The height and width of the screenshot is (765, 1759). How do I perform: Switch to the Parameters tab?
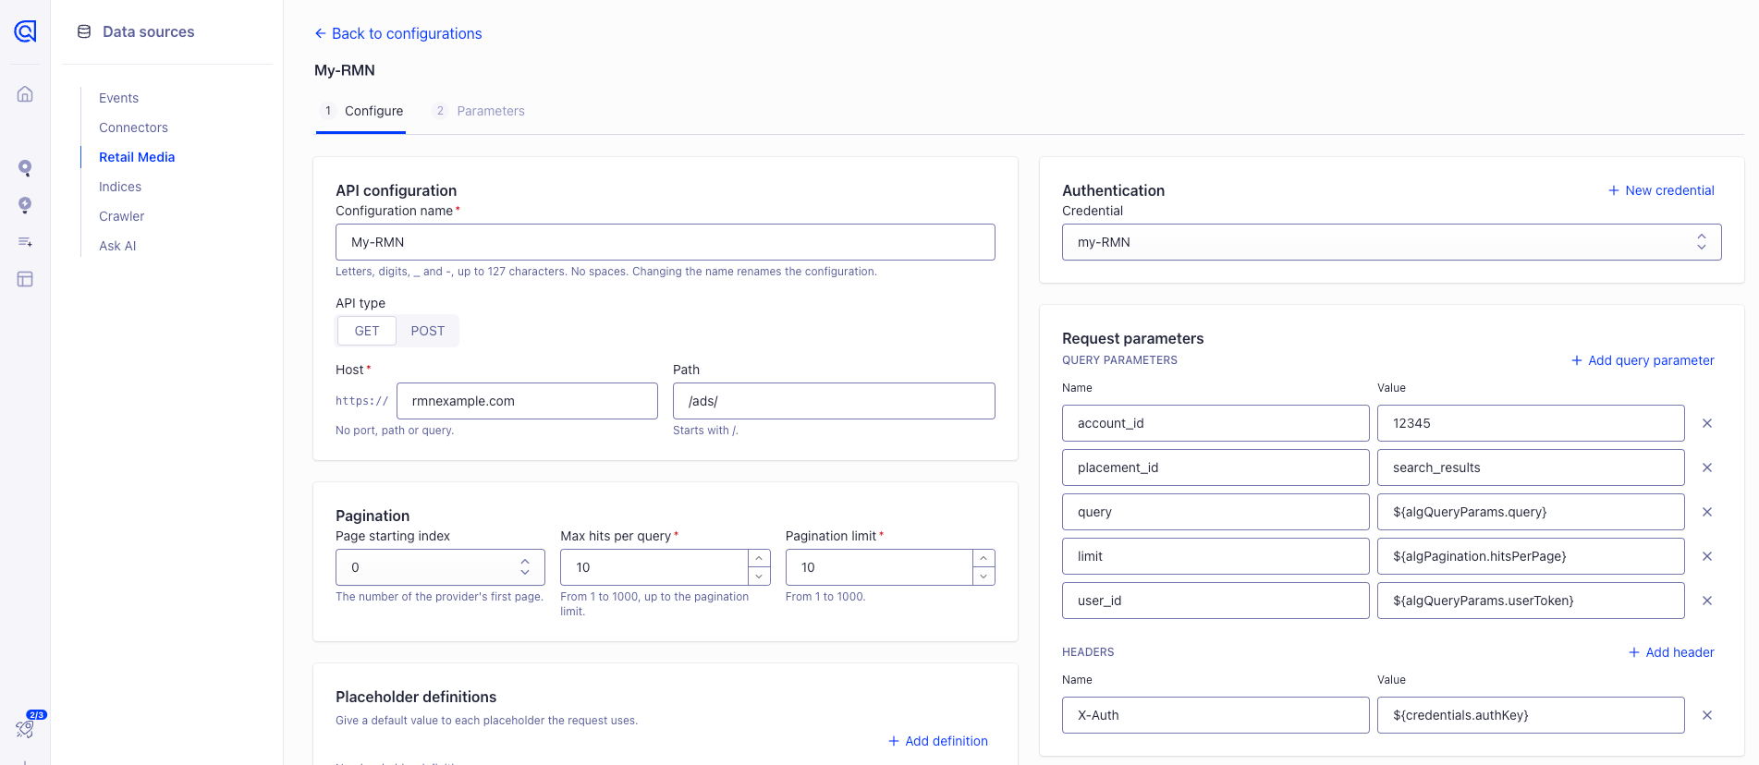[479, 111]
